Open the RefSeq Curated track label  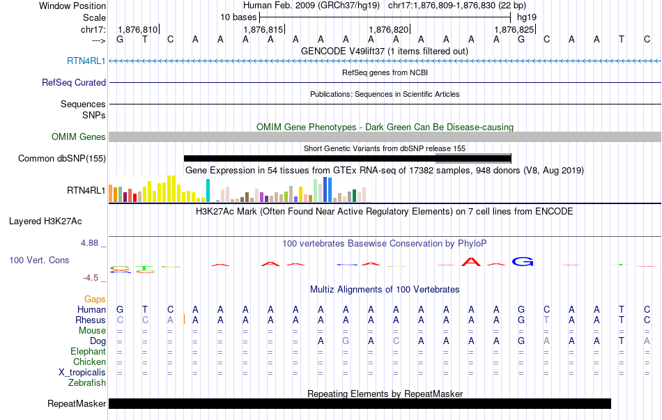[x=73, y=83]
